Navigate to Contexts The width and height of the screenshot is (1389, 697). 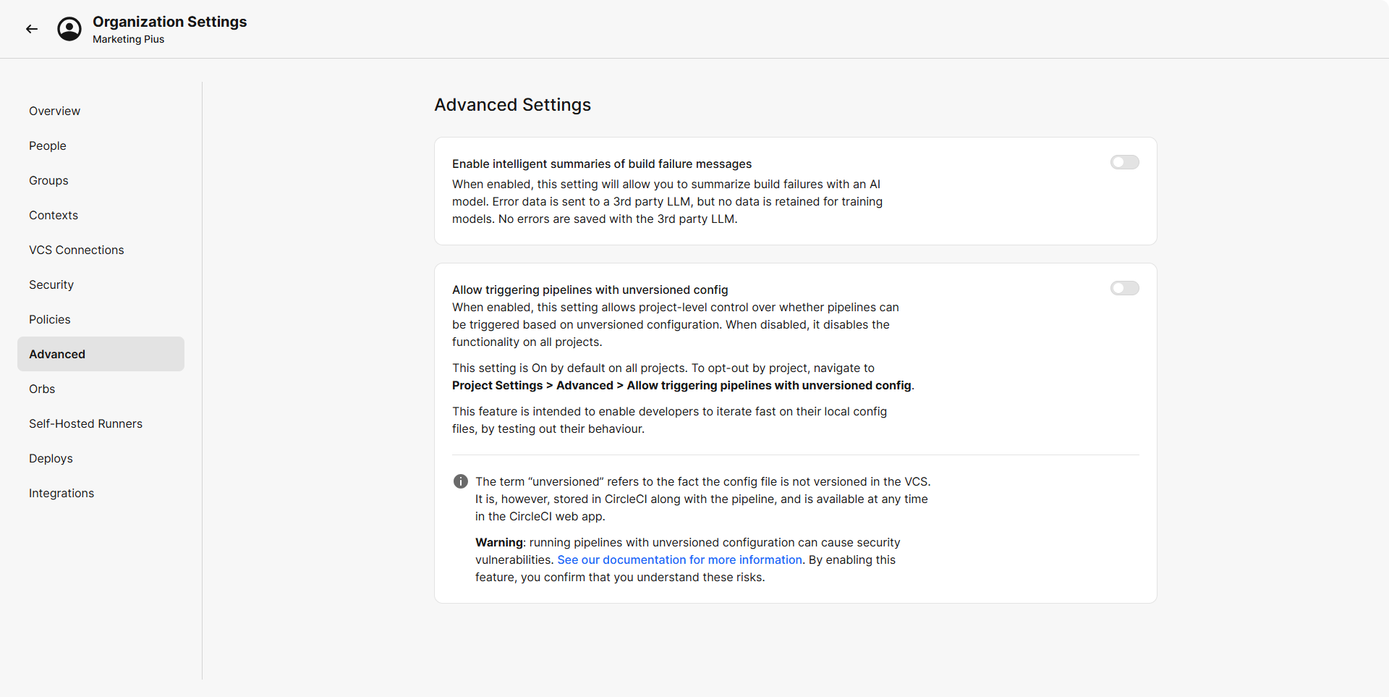54,215
